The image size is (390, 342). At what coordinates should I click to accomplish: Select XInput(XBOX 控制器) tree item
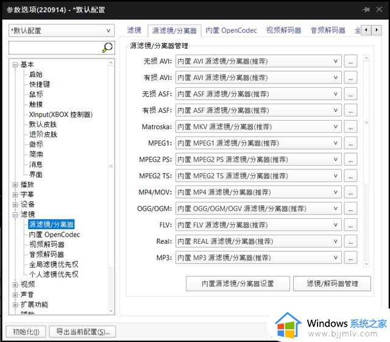61,115
